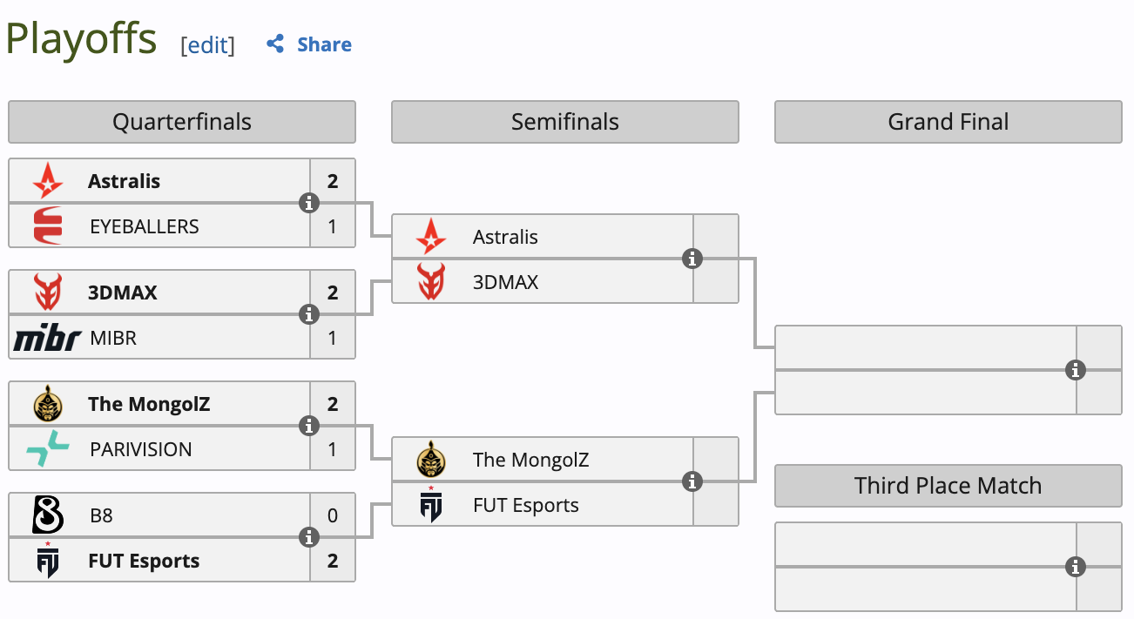
Task: Click the 3DMAX logo in Semifinals
Action: pyautogui.click(x=430, y=282)
